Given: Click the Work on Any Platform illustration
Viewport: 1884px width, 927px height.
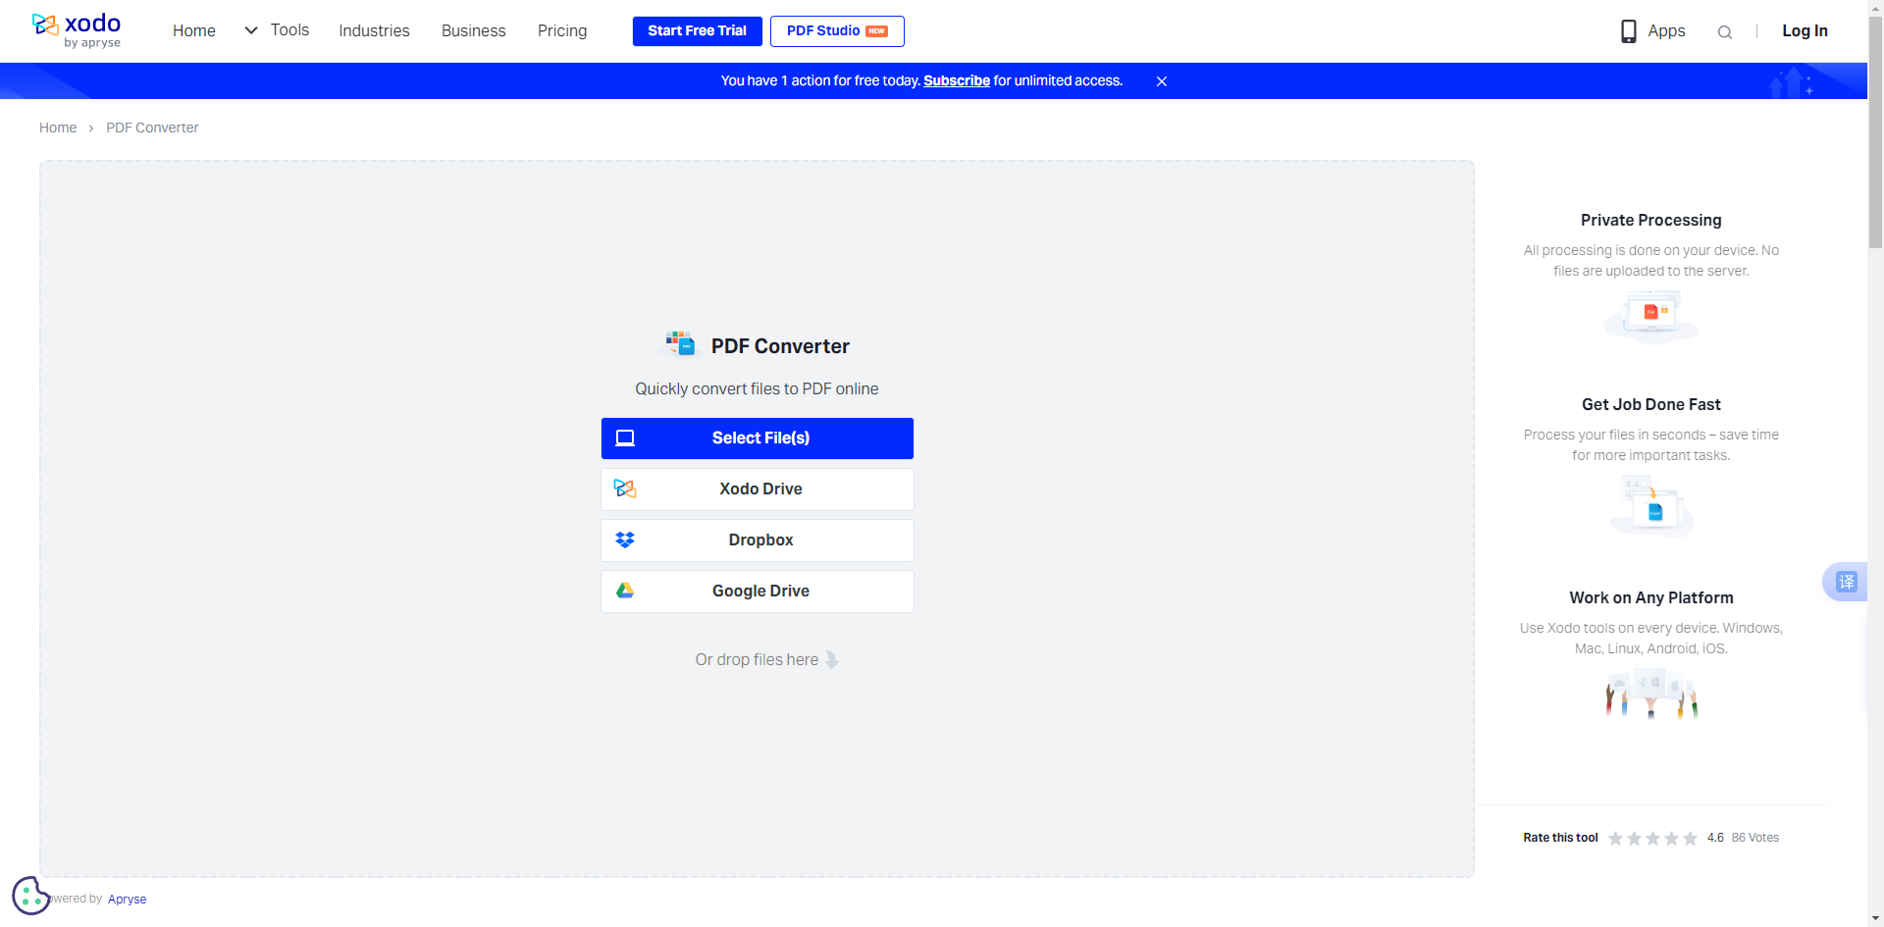Looking at the screenshot, I should [1651, 695].
